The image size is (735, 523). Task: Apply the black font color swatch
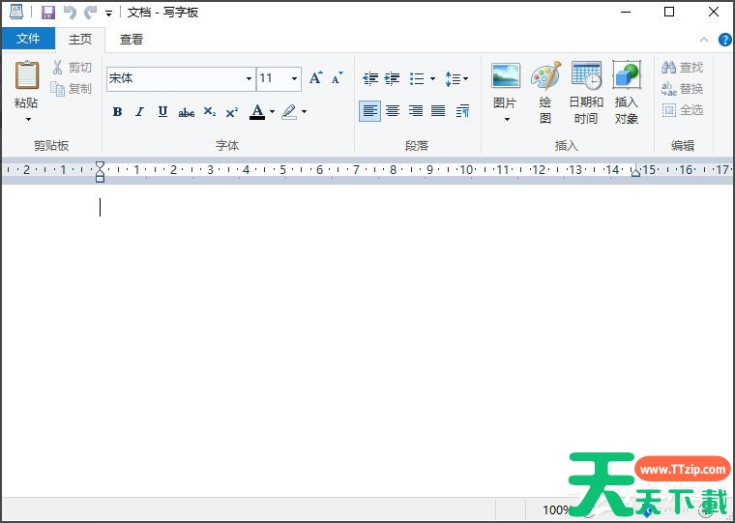(256, 112)
